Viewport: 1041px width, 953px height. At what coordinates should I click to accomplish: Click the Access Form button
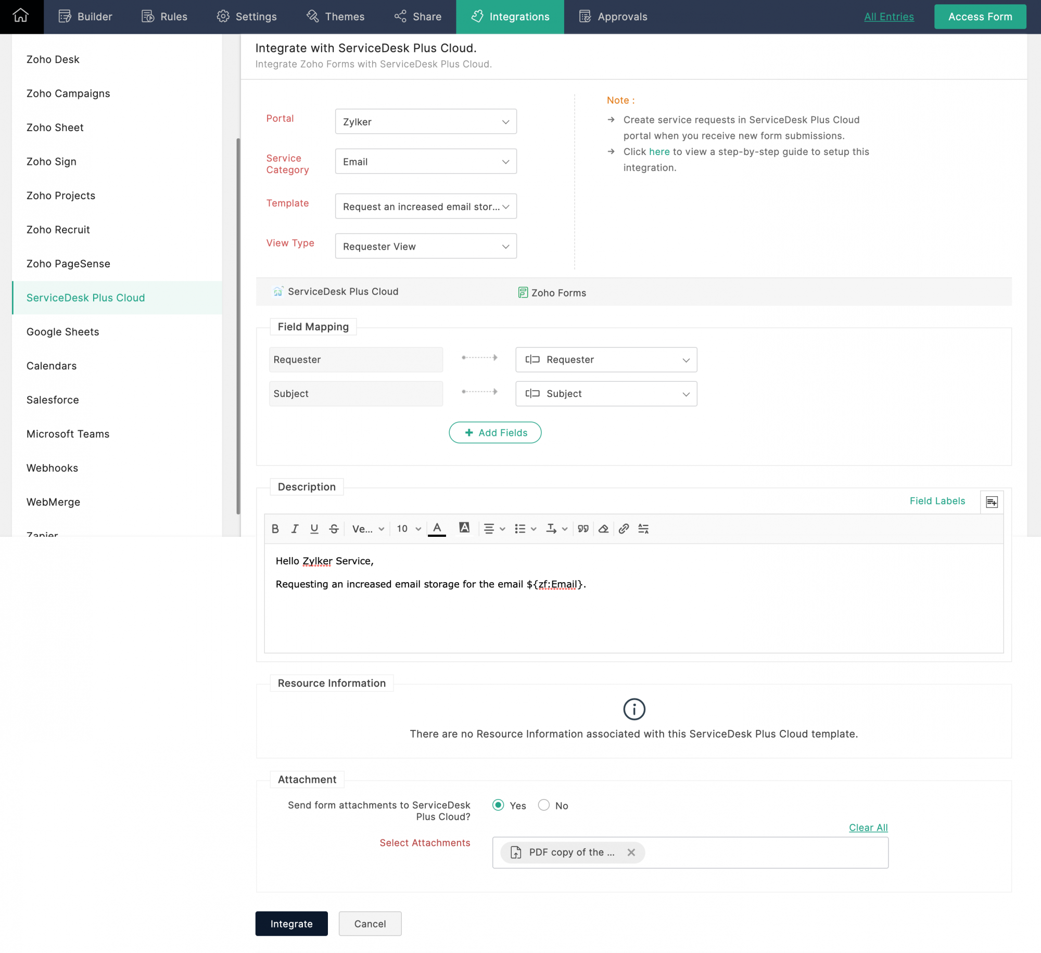coord(980,17)
